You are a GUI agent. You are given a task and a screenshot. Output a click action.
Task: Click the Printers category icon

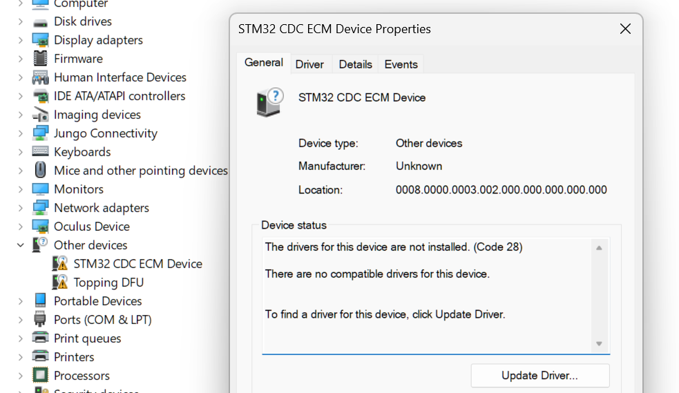41,357
